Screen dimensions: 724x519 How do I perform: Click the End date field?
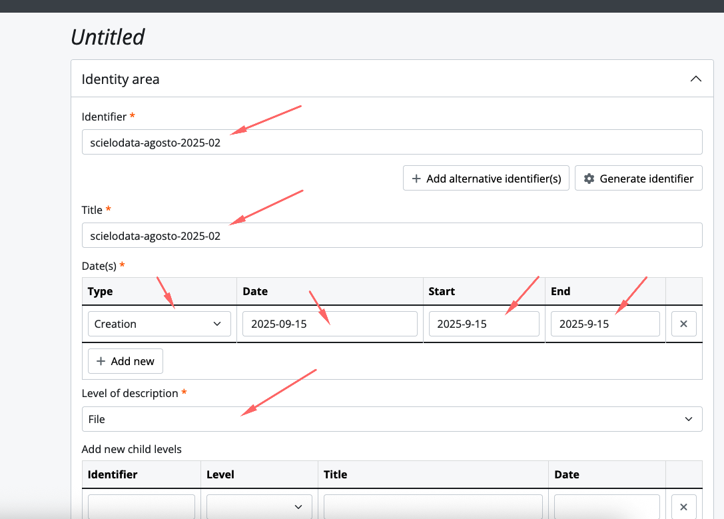605,324
